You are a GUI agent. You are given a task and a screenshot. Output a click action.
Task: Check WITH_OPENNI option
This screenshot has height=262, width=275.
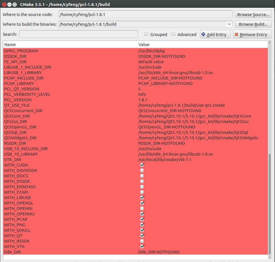(142, 209)
